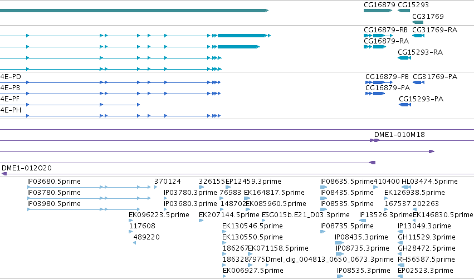
Task: Click EST label EK130550.5prime
Action: 252,237
